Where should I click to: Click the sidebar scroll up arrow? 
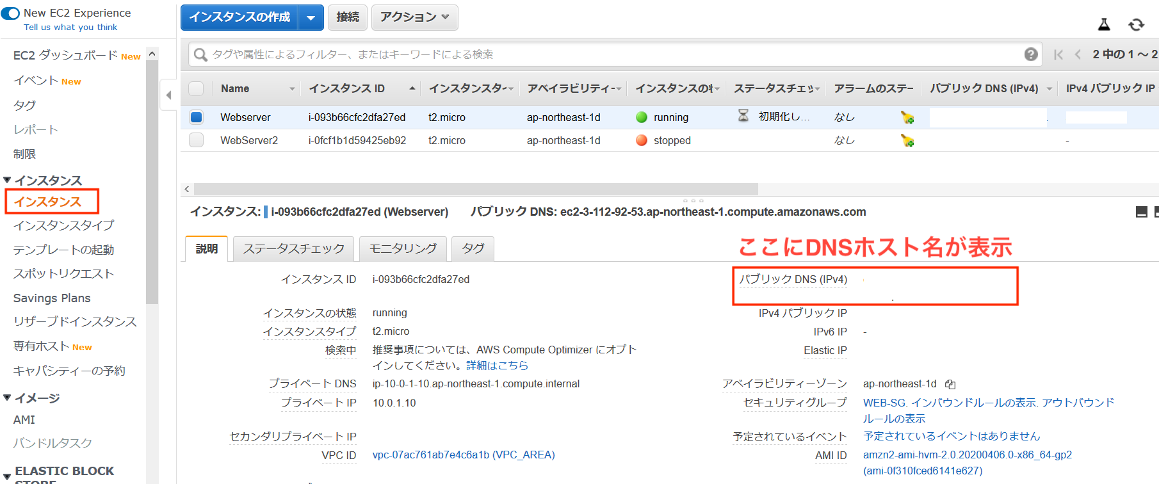[x=152, y=53]
